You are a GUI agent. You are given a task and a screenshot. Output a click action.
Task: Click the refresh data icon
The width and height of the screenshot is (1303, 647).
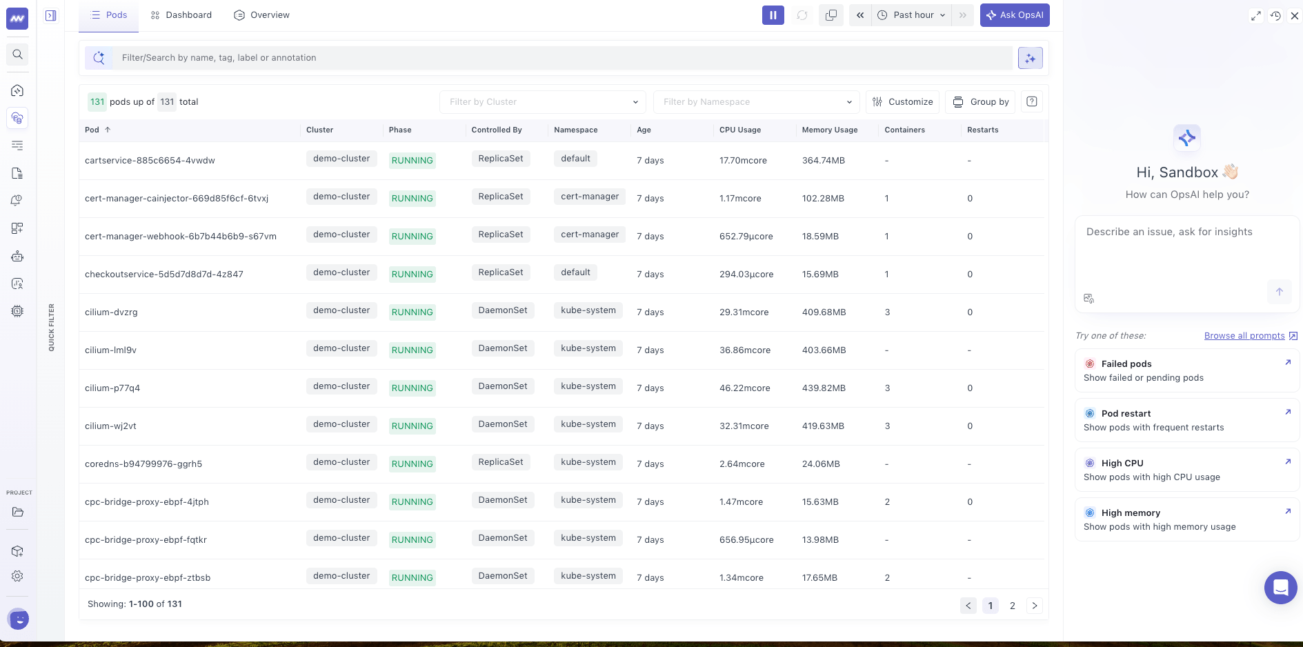[802, 15]
